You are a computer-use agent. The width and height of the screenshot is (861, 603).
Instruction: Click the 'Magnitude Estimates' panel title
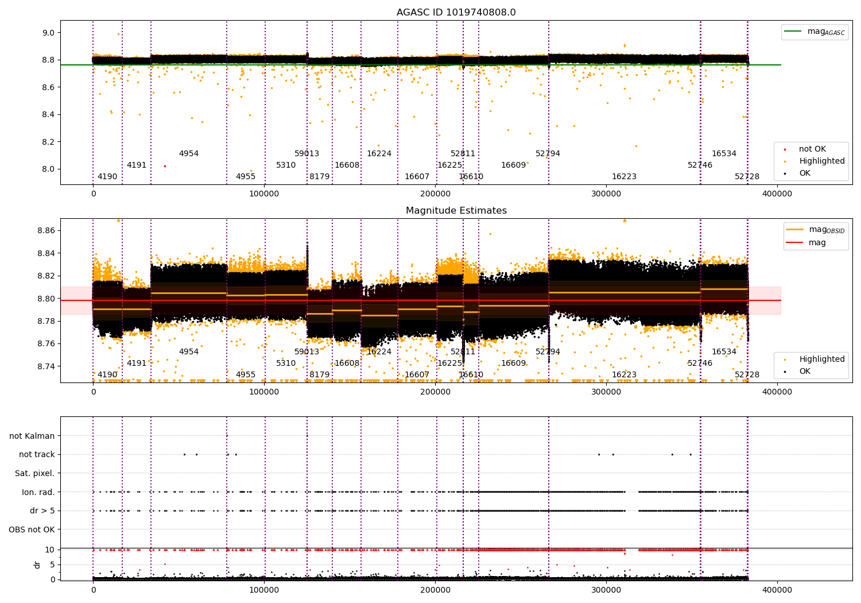[456, 211]
